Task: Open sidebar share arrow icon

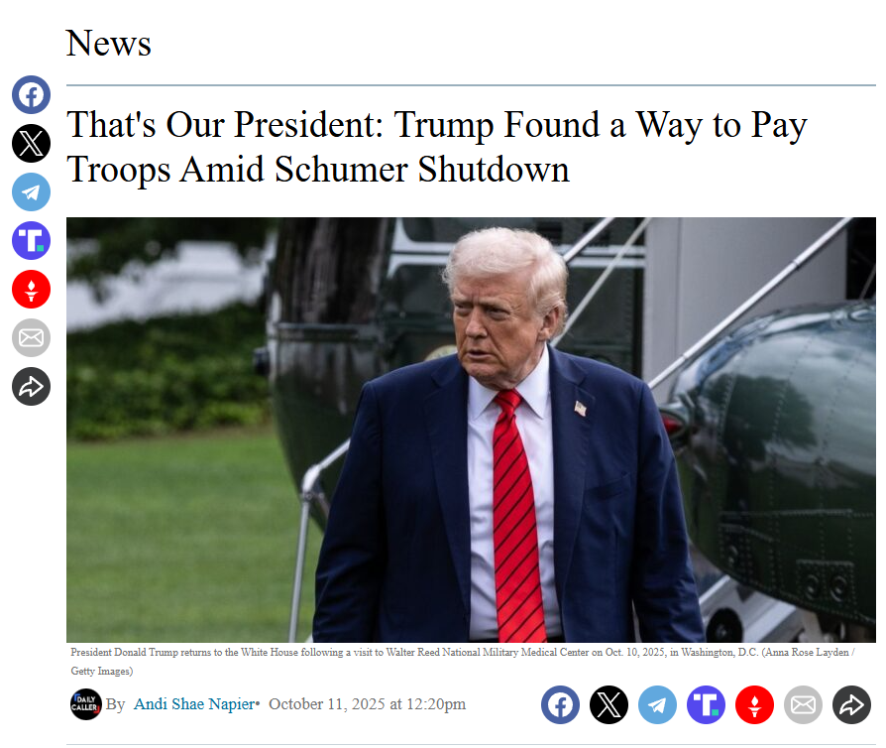Action: (31, 387)
